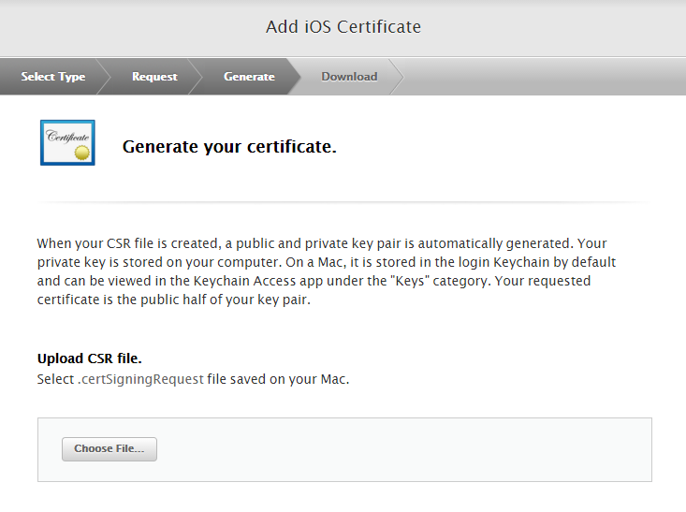Click the divider line below the heading
This screenshot has width=686, height=512.
[x=343, y=201]
